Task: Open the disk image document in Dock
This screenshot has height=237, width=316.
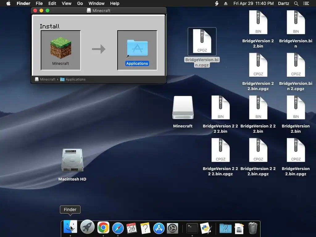Action: point(239,228)
